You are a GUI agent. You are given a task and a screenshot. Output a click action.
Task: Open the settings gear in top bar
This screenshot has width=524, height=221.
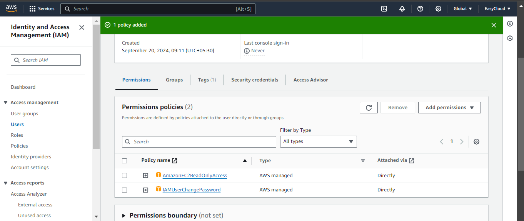[x=438, y=8]
